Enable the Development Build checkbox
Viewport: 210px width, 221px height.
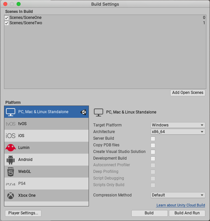tap(153, 159)
